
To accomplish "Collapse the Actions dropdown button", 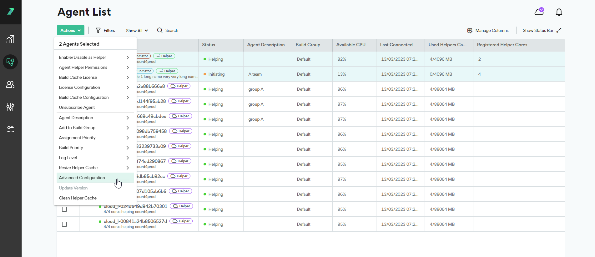I will 71,30.
